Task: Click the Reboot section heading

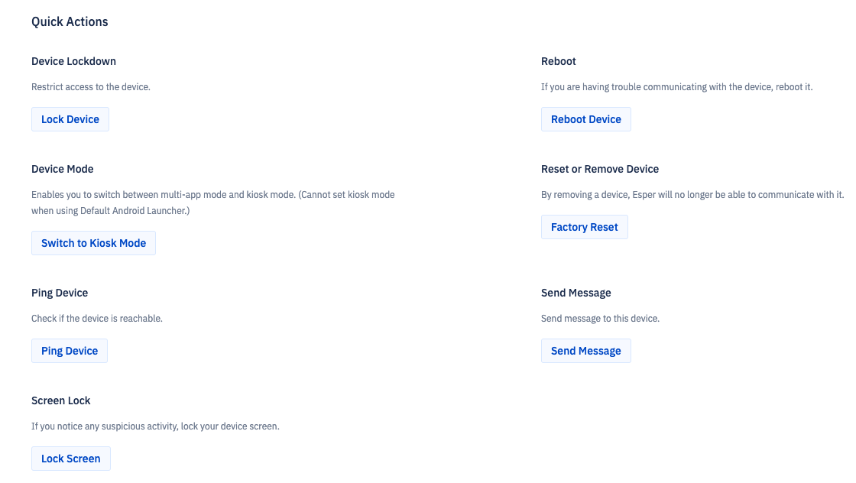Action: pos(558,61)
